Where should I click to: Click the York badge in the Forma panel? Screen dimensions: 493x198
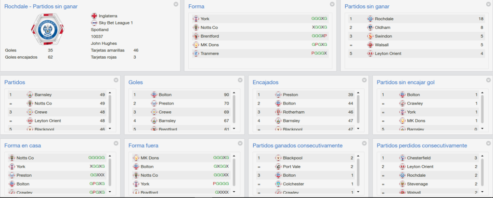(x=196, y=19)
